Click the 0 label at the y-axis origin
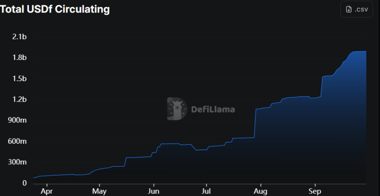380x196 pixels. 24,183
